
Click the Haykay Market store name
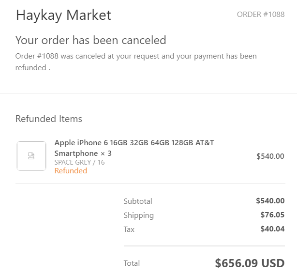(x=63, y=15)
